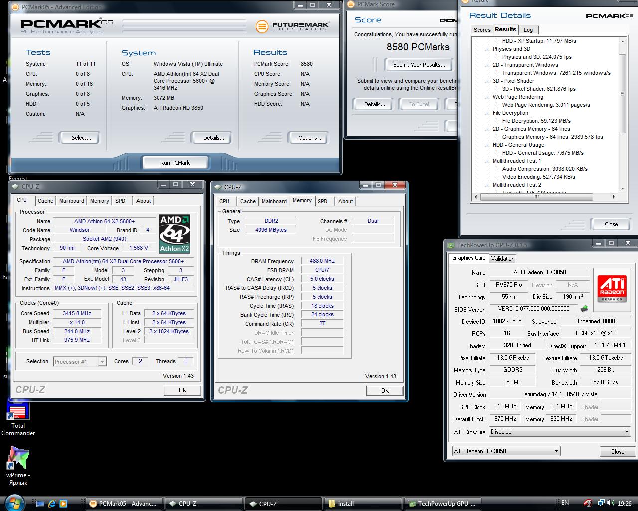Open About tab in the CPU-Z Memory window

tap(345, 201)
